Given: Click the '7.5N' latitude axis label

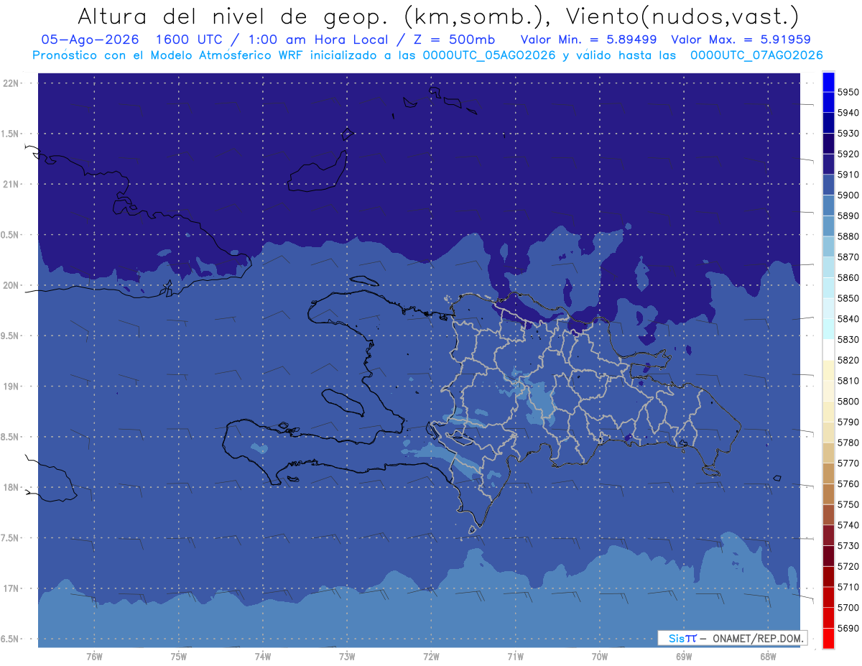Looking at the screenshot, I should click(10, 537).
